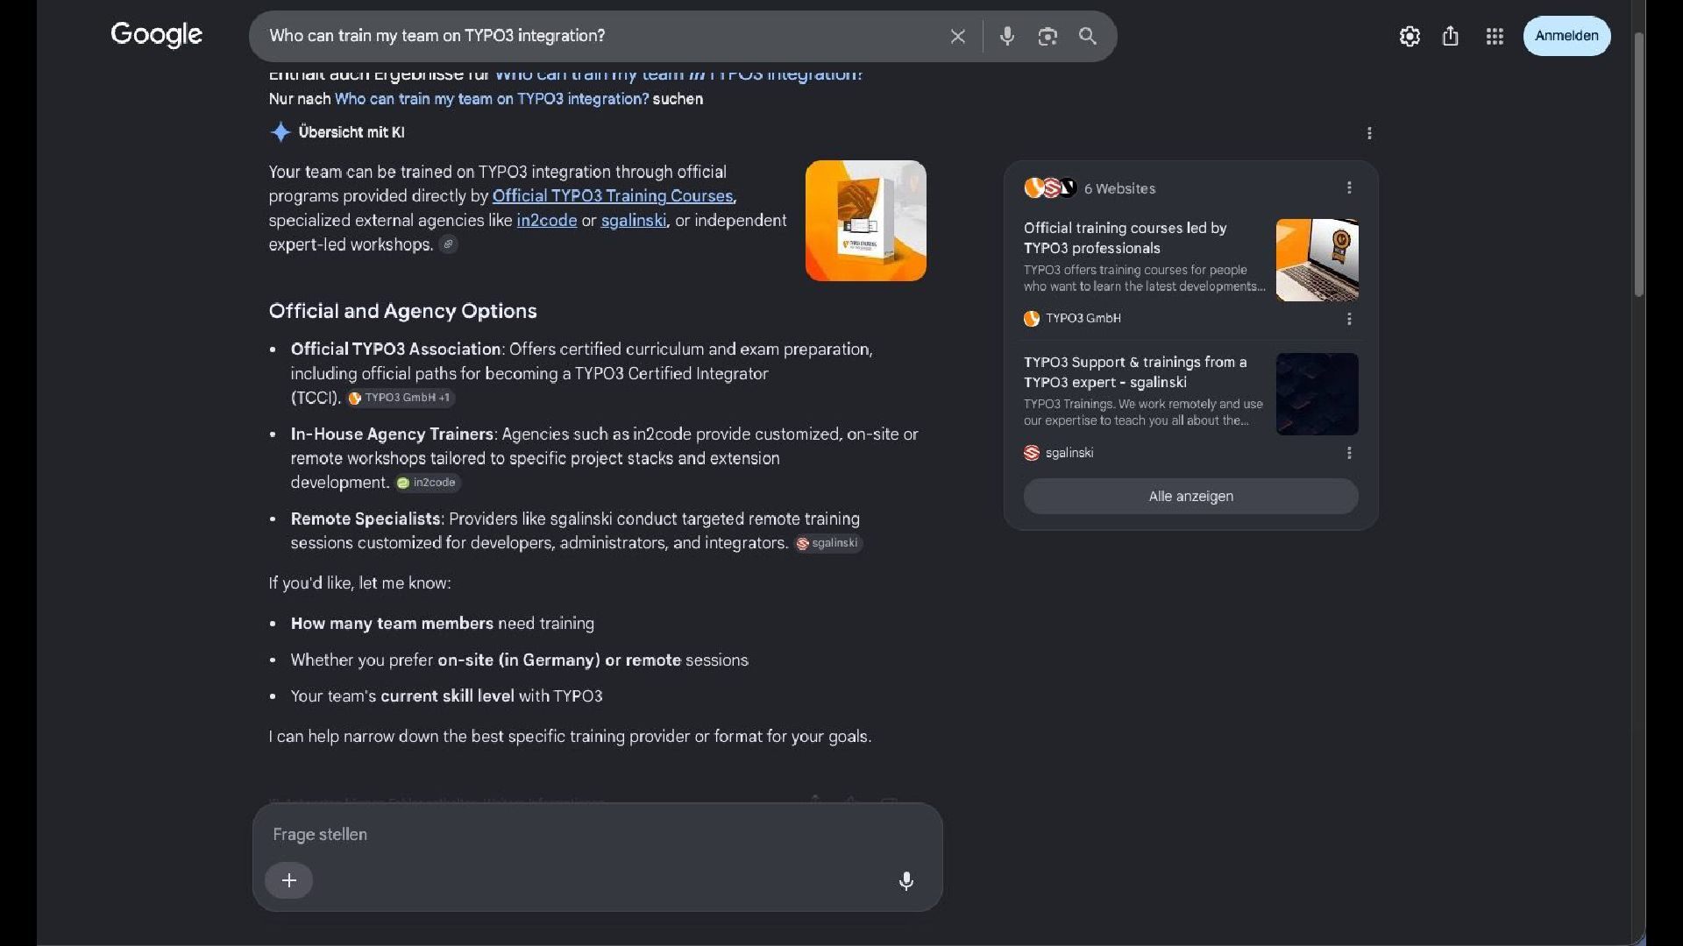Open Google Lens image search

1047,36
